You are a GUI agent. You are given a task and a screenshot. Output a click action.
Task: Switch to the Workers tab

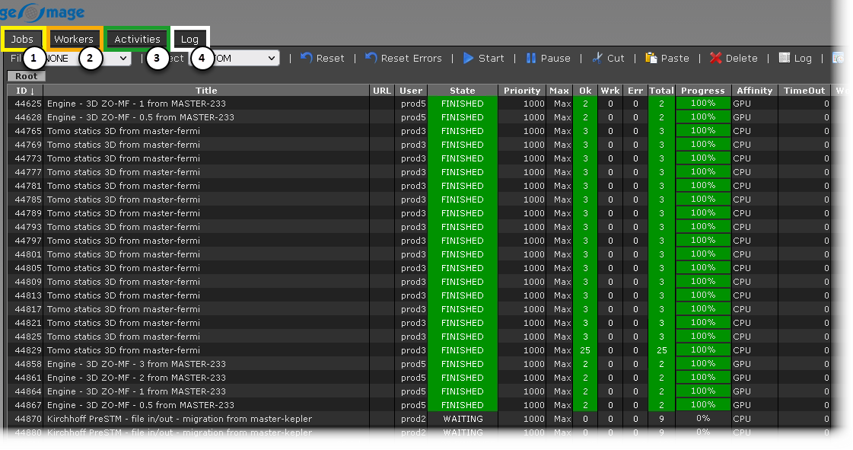point(75,38)
